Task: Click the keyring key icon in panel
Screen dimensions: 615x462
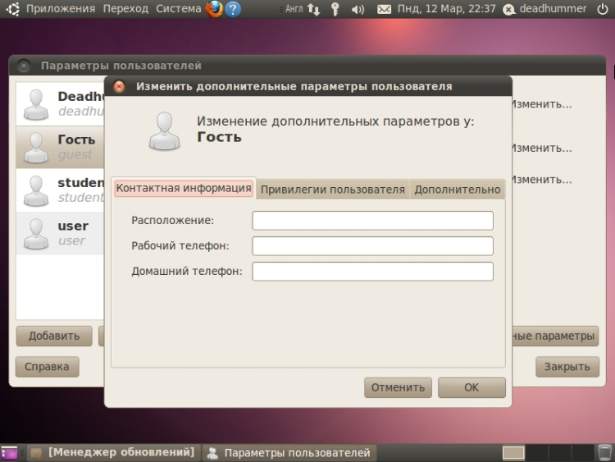Action: (335, 9)
